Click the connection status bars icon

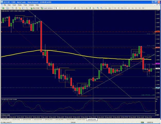[142, 122]
